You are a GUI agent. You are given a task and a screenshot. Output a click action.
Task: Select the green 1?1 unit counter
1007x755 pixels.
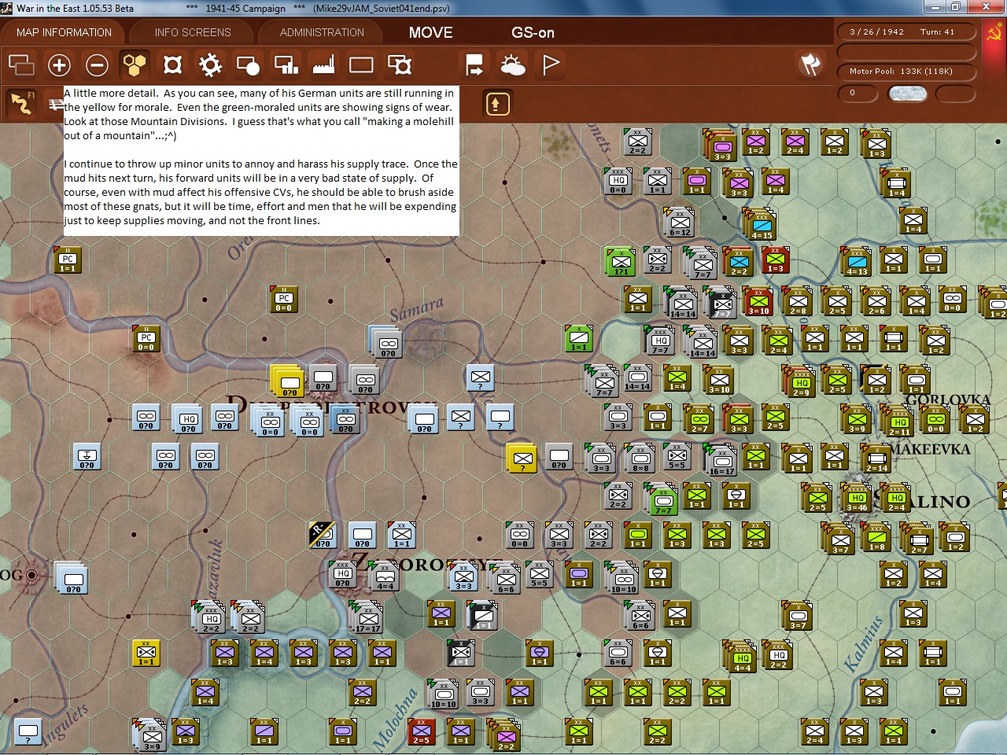tap(620, 261)
